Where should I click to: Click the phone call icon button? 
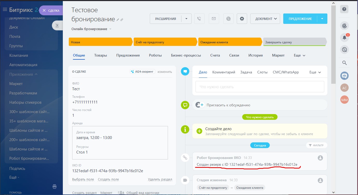199,19
